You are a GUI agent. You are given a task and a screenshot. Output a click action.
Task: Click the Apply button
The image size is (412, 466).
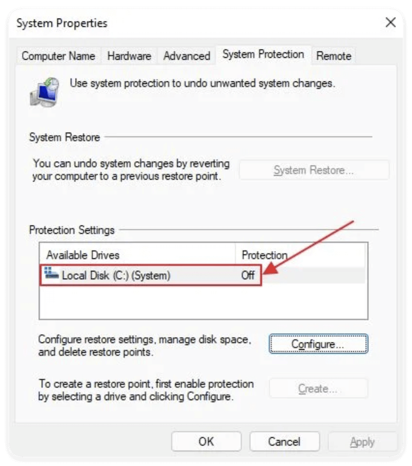point(363,441)
